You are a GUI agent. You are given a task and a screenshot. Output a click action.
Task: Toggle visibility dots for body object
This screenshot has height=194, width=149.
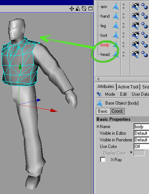(123, 44)
